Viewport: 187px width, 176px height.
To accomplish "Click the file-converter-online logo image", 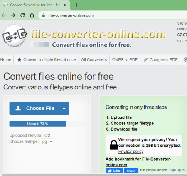I will tap(15, 36).
